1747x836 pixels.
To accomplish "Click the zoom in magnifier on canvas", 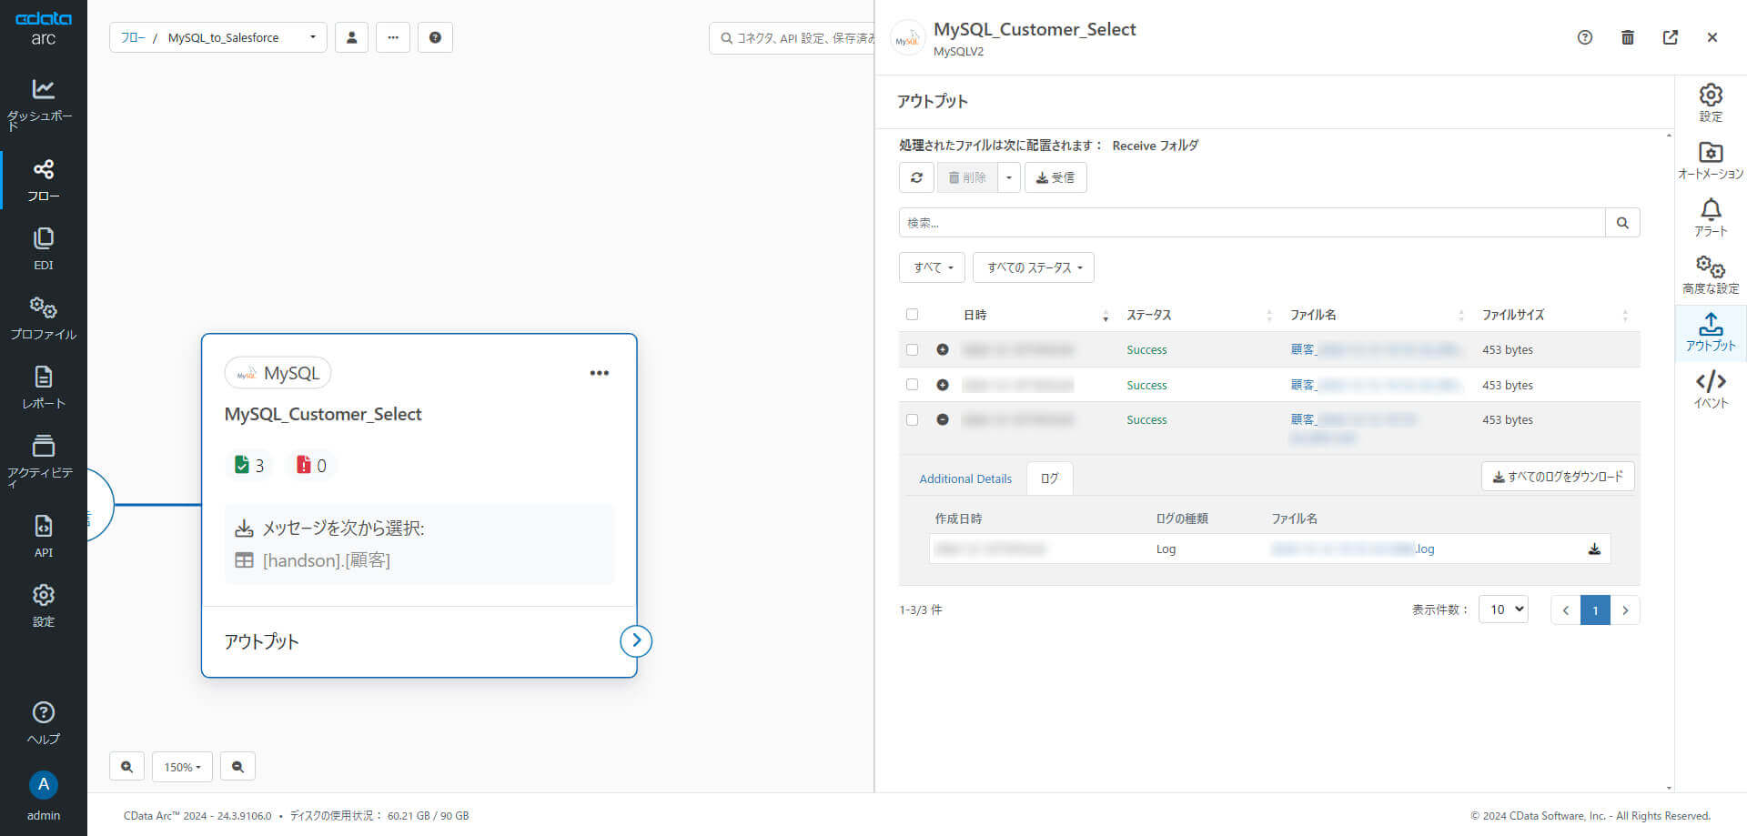I will [x=126, y=767].
